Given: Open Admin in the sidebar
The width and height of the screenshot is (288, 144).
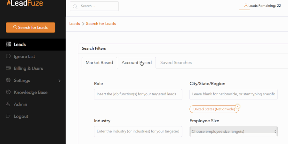Looking at the screenshot, I should point(33,104).
